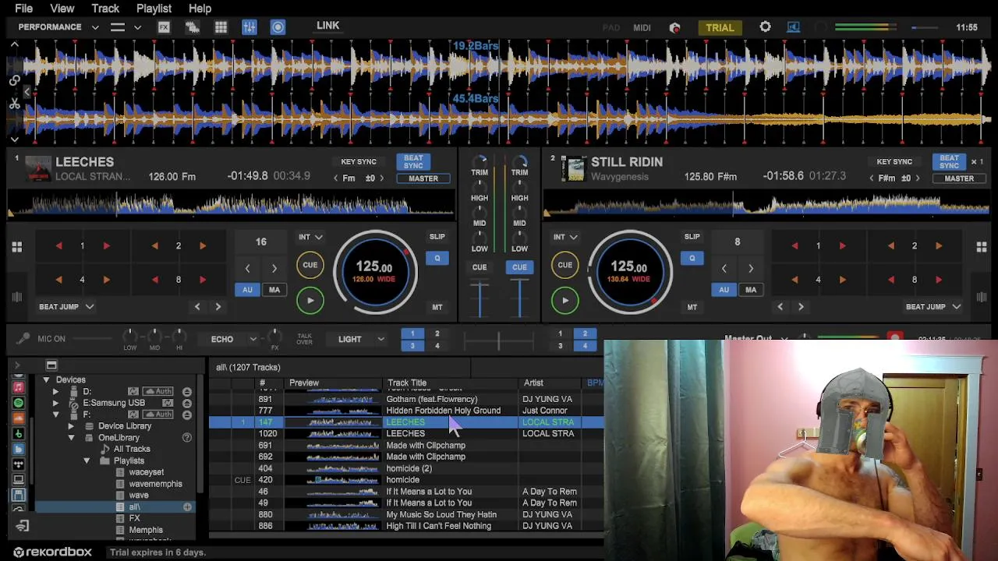Adjust the ECHO FX level knob

(x=274, y=337)
